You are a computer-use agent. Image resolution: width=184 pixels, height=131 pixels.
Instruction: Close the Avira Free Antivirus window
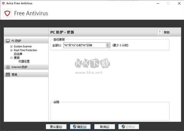click(179, 3)
